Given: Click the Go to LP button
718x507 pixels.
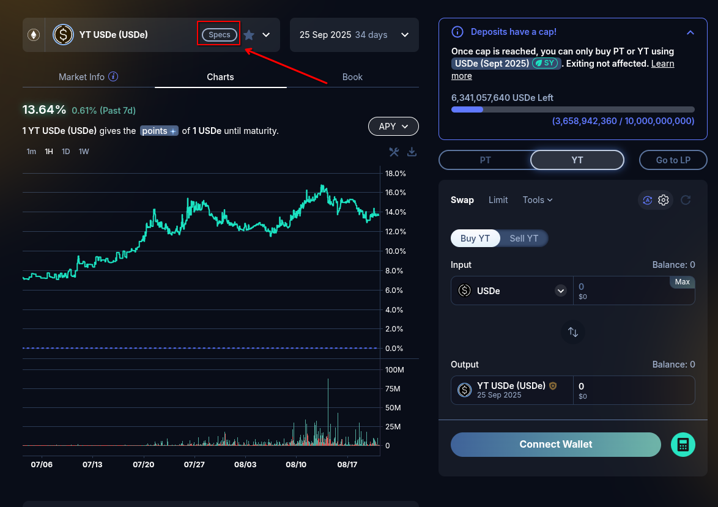Looking at the screenshot, I should coord(673,160).
